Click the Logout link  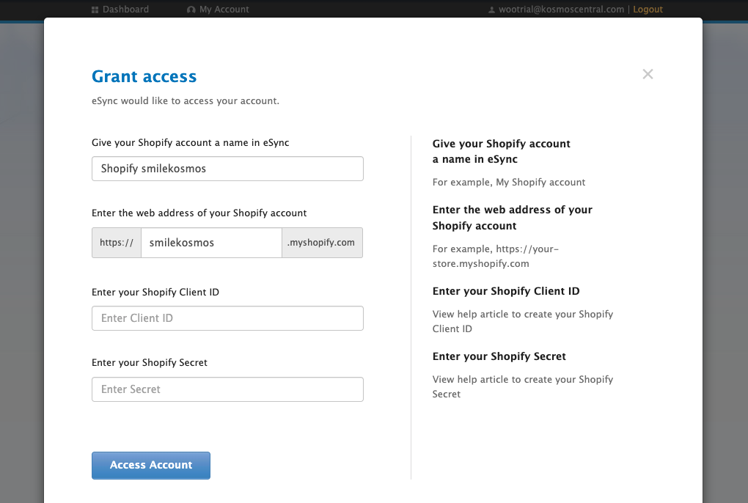coord(648,10)
